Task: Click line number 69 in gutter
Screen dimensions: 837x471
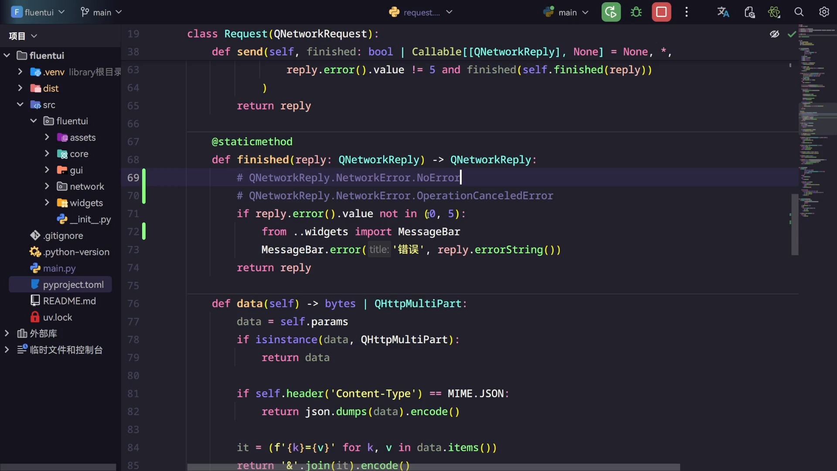Action: 133,178
